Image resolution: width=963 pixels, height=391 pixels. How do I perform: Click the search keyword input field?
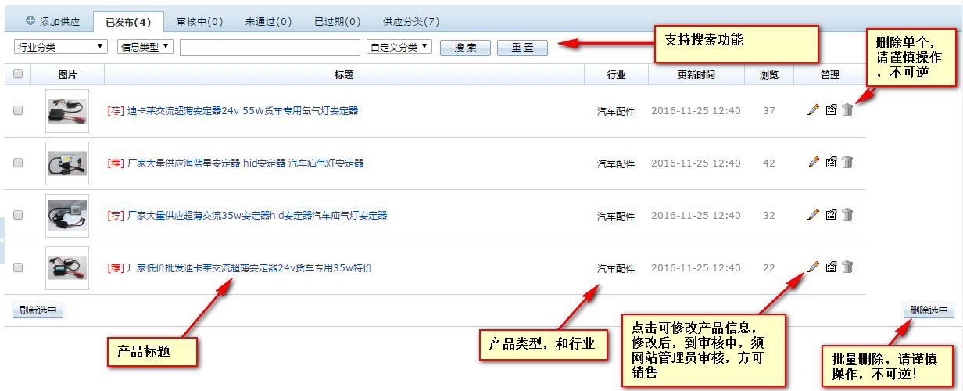[x=270, y=48]
